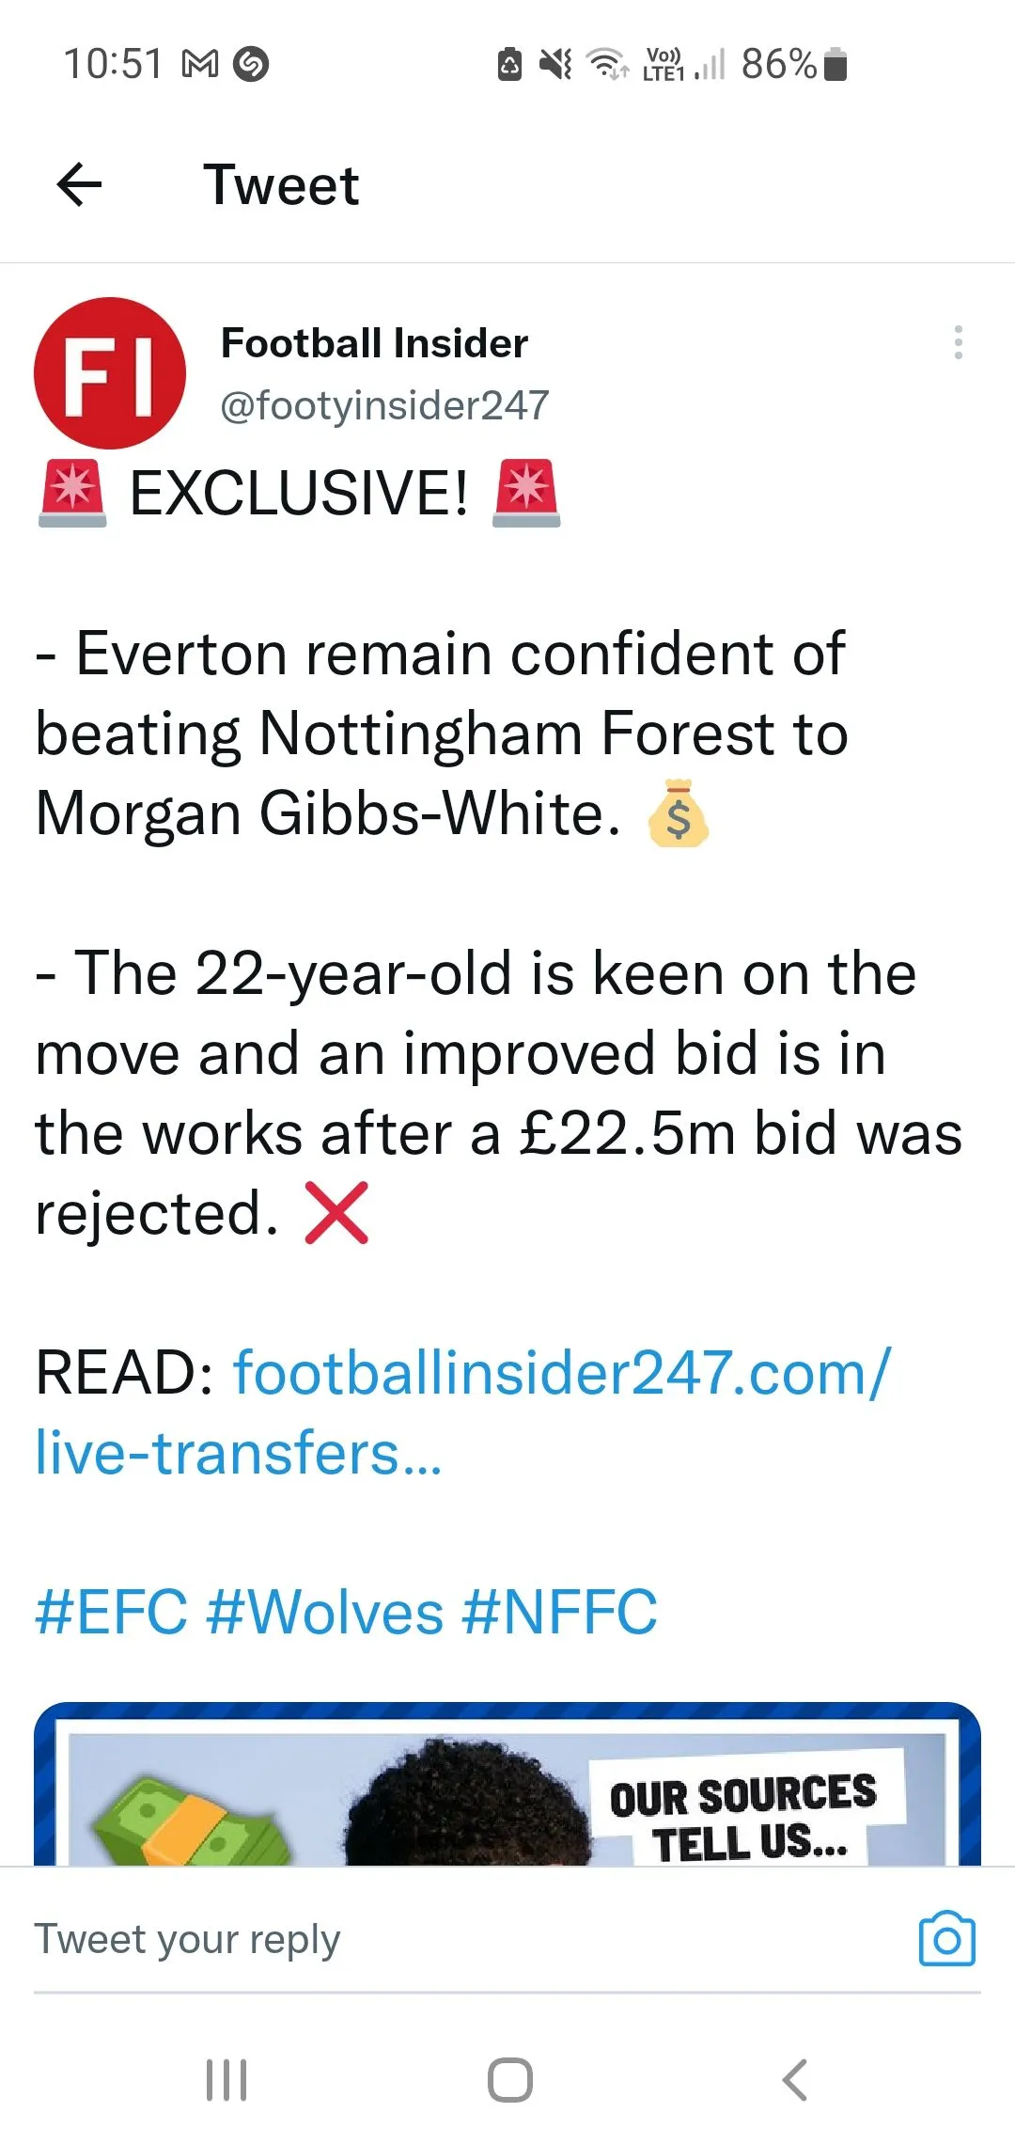Tap the muted sound icon in status bar

(555, 64)
